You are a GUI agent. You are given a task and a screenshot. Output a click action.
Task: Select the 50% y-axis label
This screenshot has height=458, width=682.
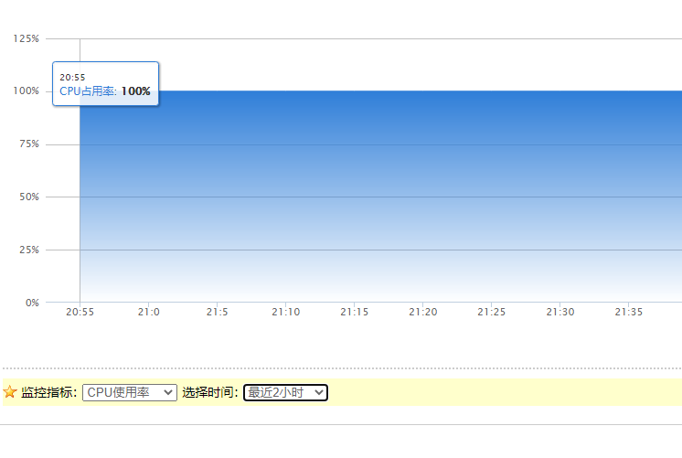28,197
